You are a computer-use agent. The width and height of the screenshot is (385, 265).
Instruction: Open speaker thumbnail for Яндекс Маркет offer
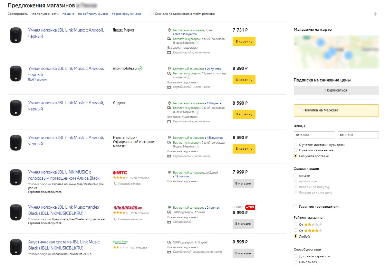16,35
